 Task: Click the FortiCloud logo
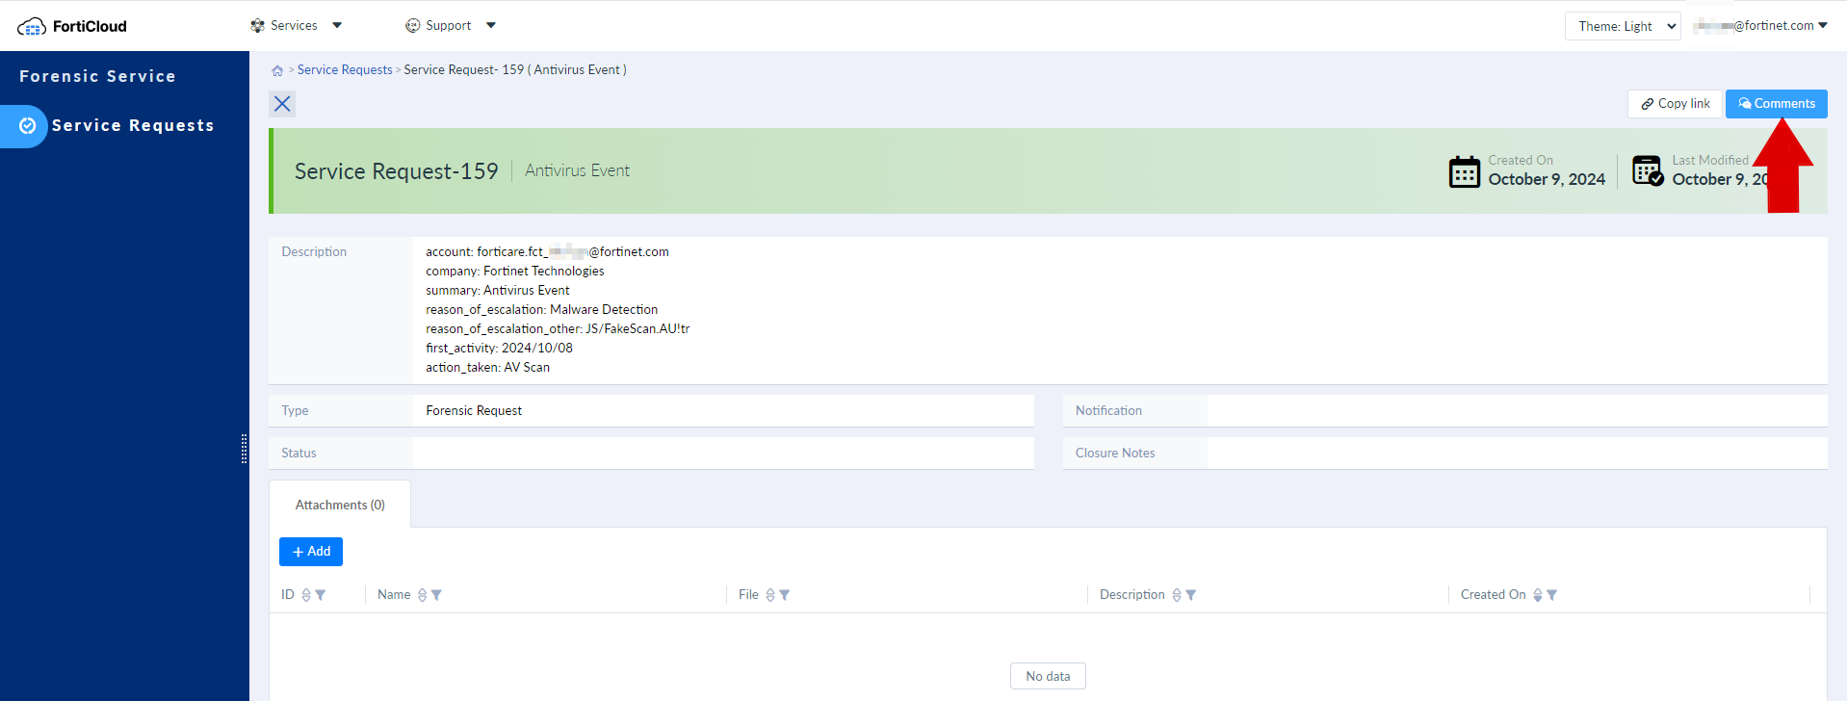pos(72,26)
